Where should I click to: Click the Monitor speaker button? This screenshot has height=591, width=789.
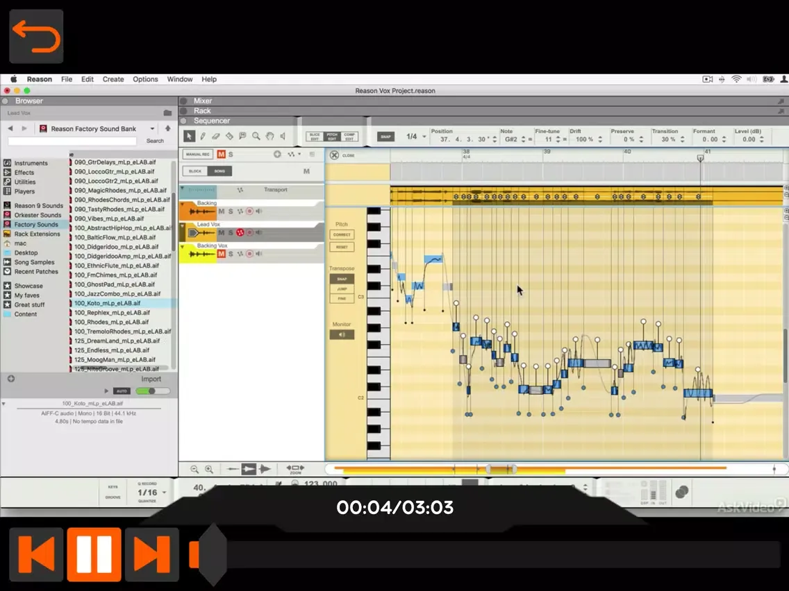coord(342,335)
